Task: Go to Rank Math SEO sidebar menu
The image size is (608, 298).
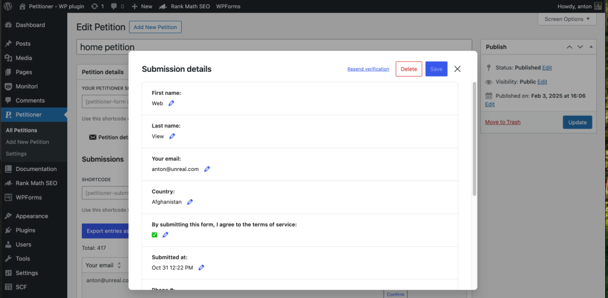Action: [36, 183]
